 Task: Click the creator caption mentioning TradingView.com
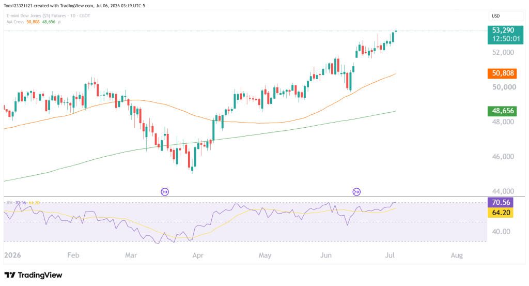pyautogui.click(x=74, y=6)
